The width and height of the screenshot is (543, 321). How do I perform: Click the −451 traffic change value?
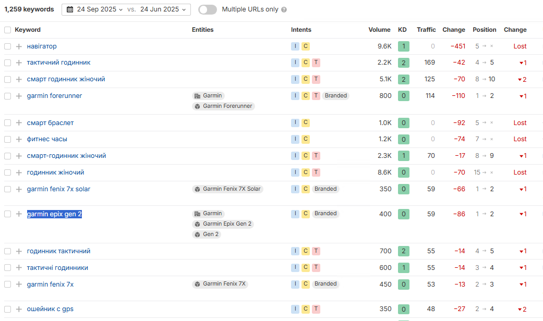click(458, 46)
